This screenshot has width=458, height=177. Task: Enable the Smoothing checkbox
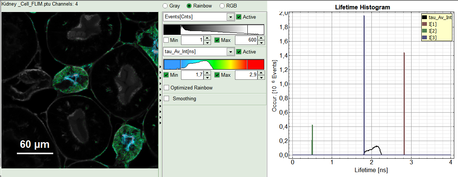[166, 99]
